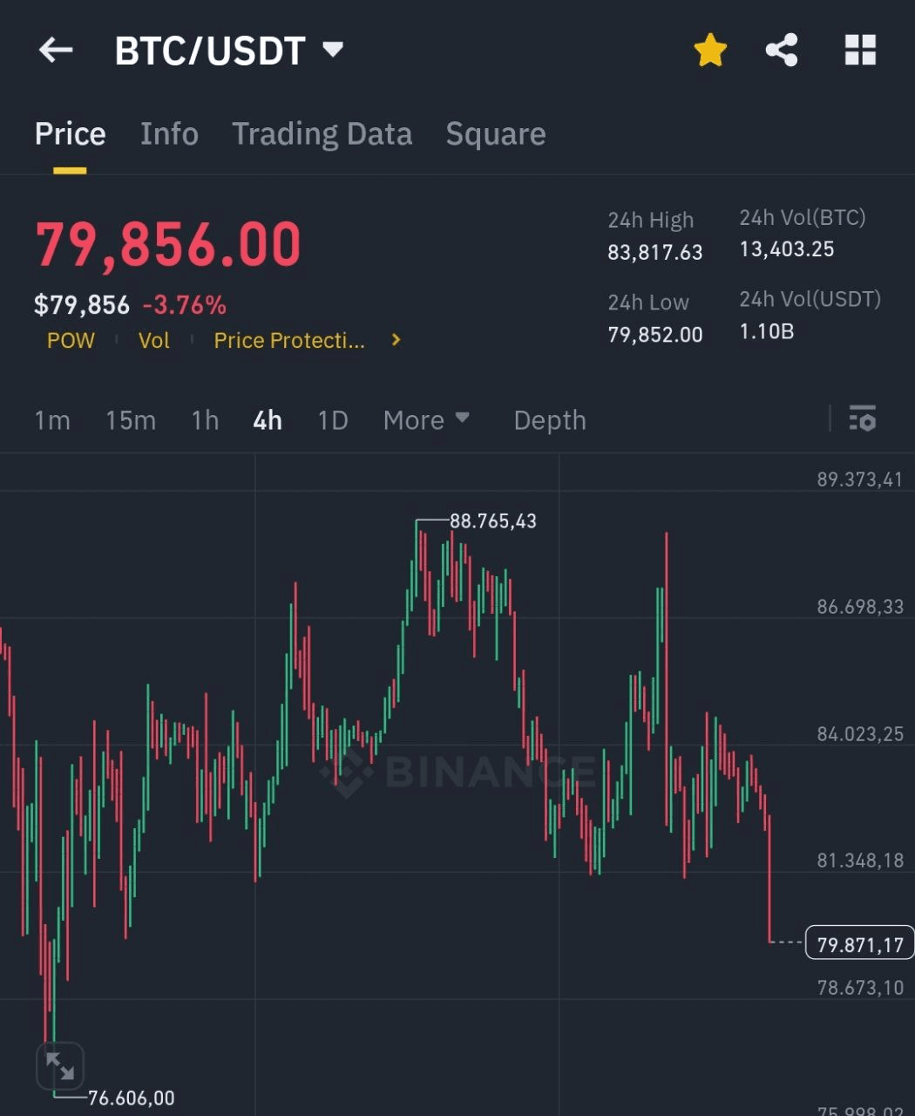This screenshot has height=1116, width=915.
Task: Tap the $79,856 USD price
Action: coord(82,305)
